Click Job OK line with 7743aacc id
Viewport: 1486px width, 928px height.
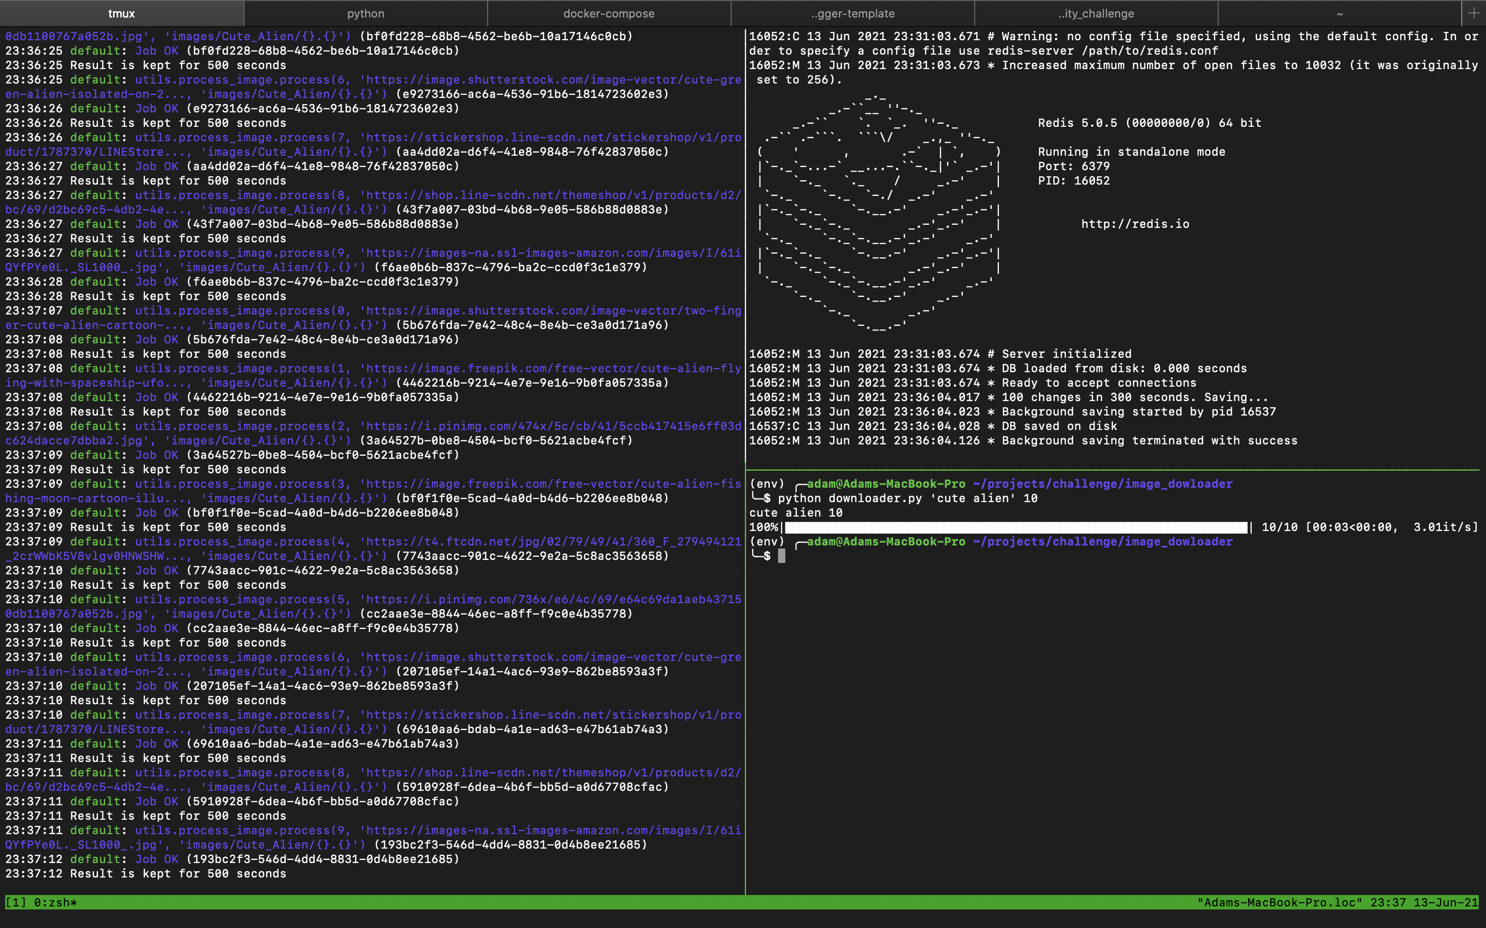click(x=233, y=571)
